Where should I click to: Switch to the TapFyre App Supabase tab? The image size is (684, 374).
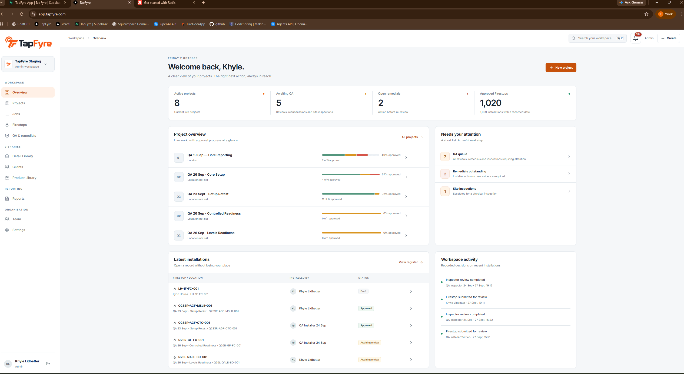37,3
